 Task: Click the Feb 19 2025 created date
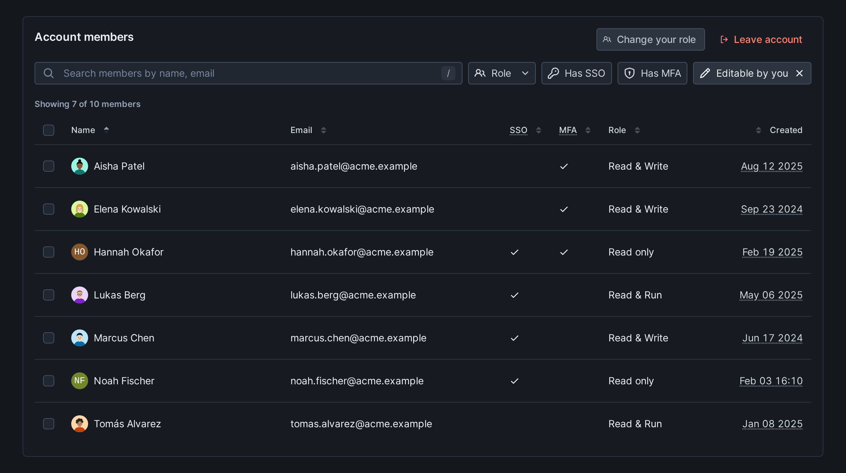(x=773, y=252)
